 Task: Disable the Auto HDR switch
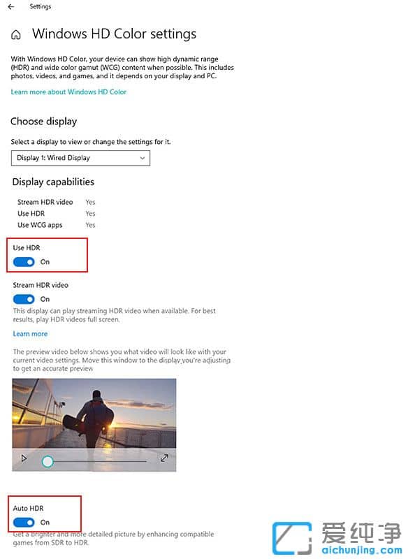[x=24, y=522]
